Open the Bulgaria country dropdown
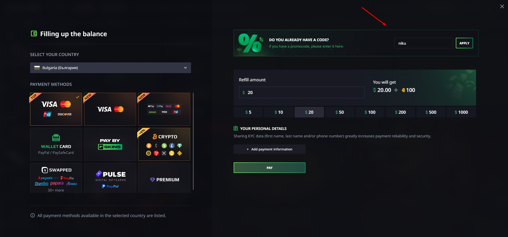508x237 pixels. [x=111, y=68]
